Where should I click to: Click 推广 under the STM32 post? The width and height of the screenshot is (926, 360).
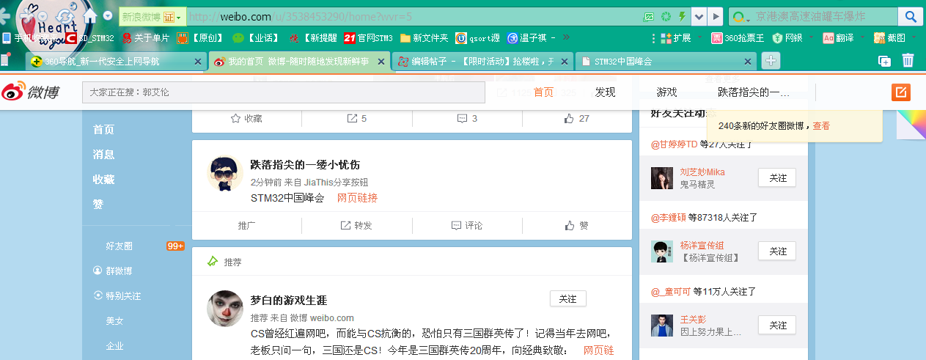click(247, 226)
